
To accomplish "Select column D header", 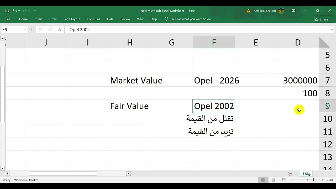I will (298, 42).
